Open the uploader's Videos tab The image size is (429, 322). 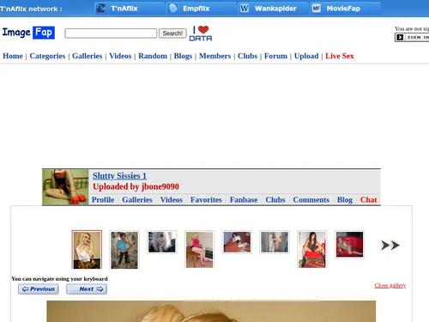tap(172, 200)
